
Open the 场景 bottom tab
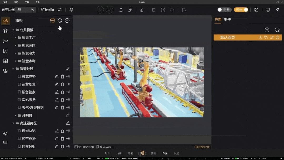pyautogui.click(x=119, y=153)
